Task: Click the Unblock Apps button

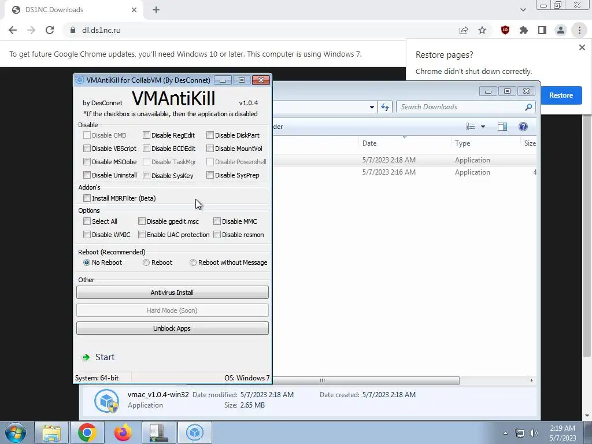Action: click(x=172, y=328)
